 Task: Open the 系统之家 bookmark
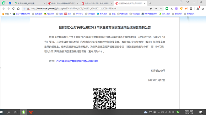[x=102, y=14]
